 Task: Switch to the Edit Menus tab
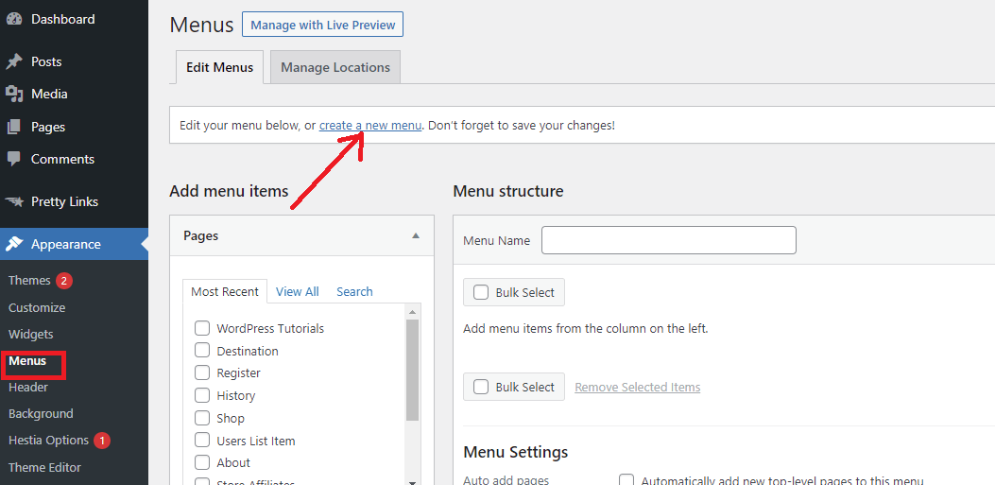tap(219, 67)
